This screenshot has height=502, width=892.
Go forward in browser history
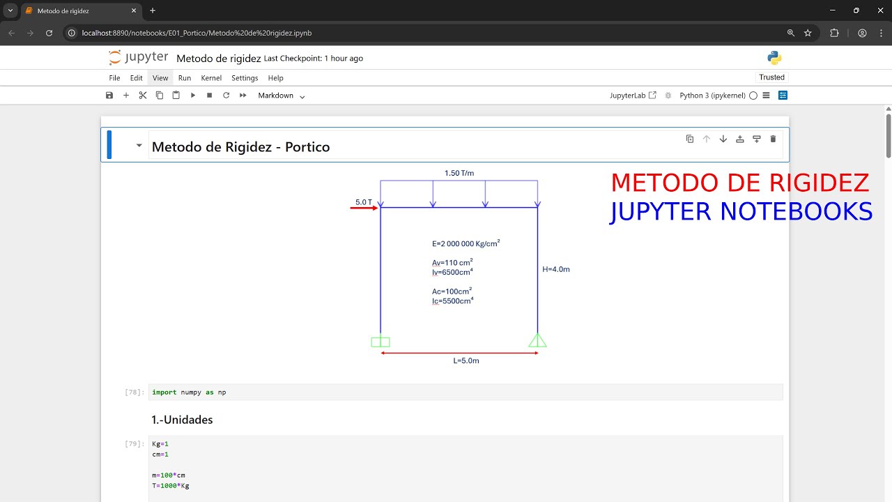coord(30,33)
